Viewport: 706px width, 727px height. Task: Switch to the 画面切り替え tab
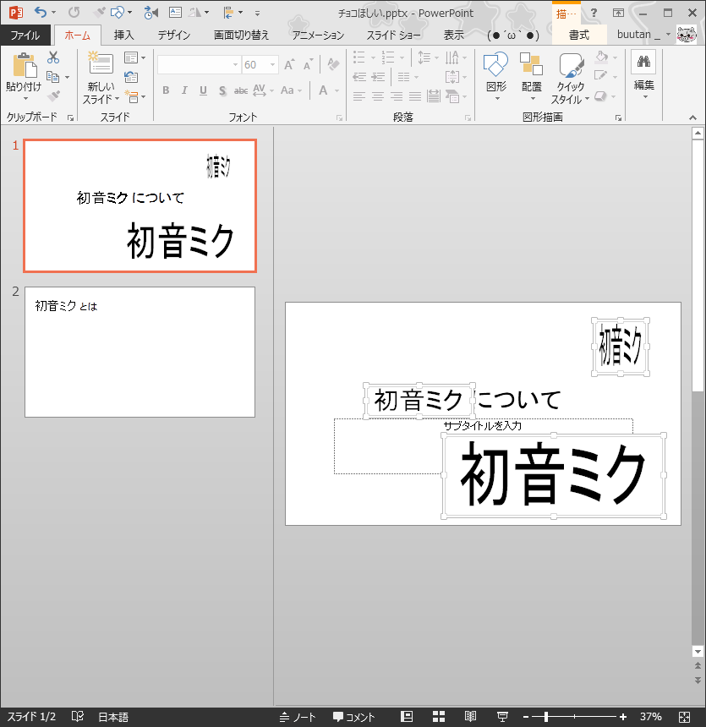pyautogui.click(x=241, y=36)
